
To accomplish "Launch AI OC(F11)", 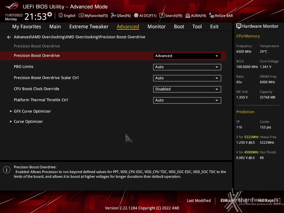I will click(145, 16).
